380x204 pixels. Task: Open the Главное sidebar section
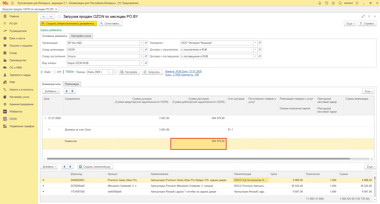(x=14, y=16)
